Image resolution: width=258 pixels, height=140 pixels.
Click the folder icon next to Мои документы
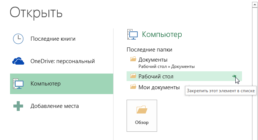pos(133,87)
